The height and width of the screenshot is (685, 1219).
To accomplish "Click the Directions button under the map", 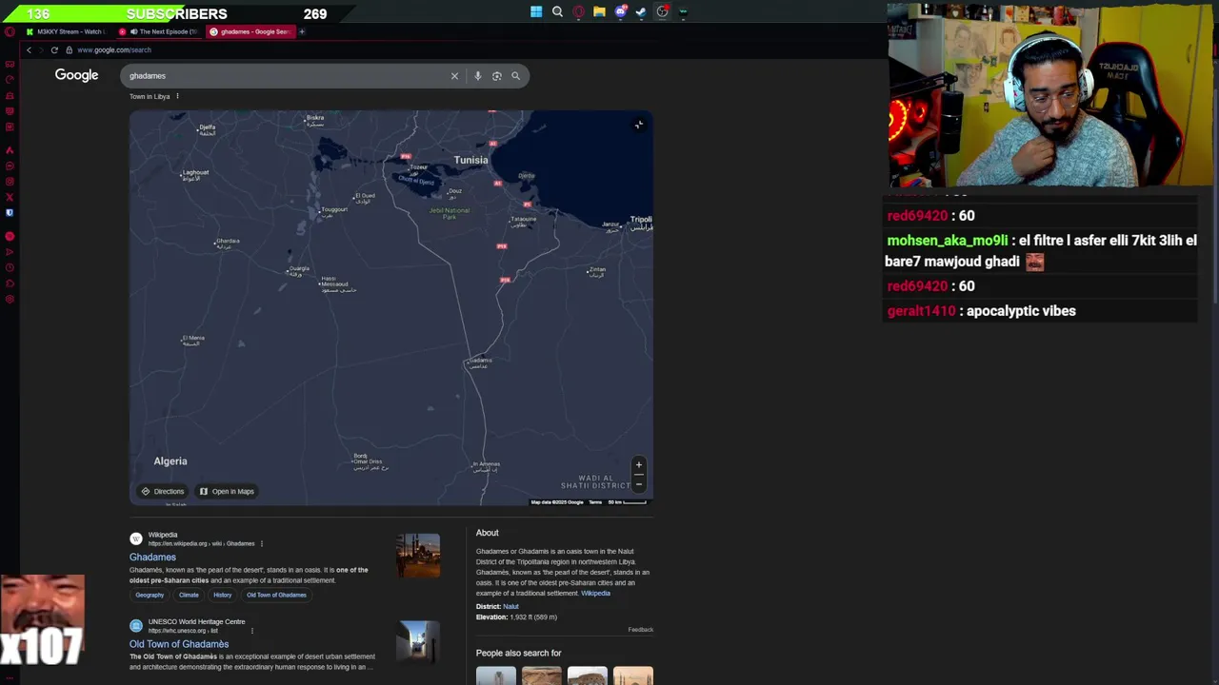I will pyautogui.click(x=163, y=491).
